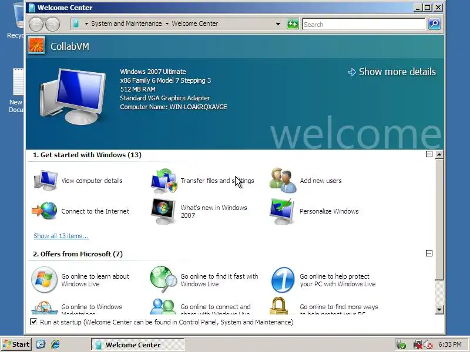The image size is (470, 352).
Task: Click the safely remove hardware tray icon
Action: point(401,345)
